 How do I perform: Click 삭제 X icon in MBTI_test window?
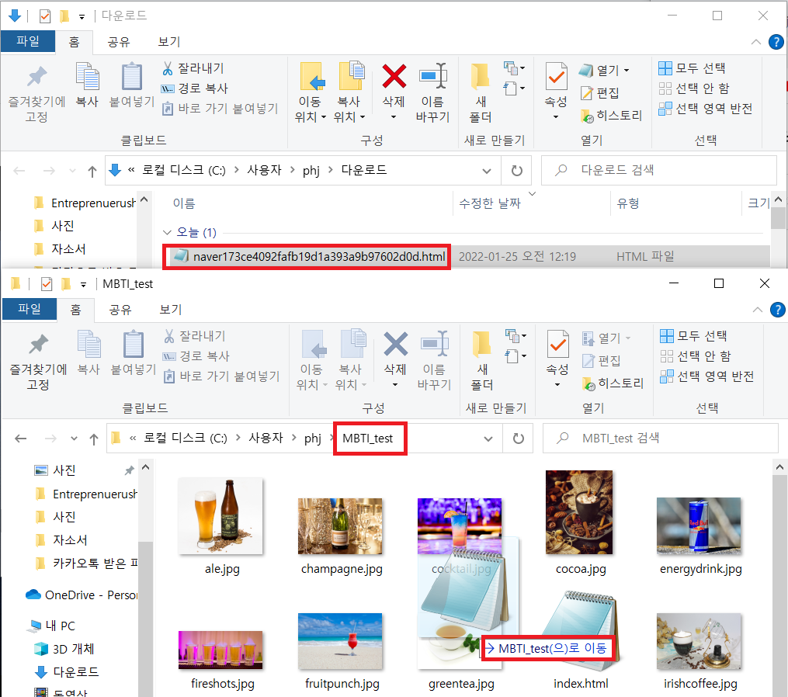coord(395,344)
